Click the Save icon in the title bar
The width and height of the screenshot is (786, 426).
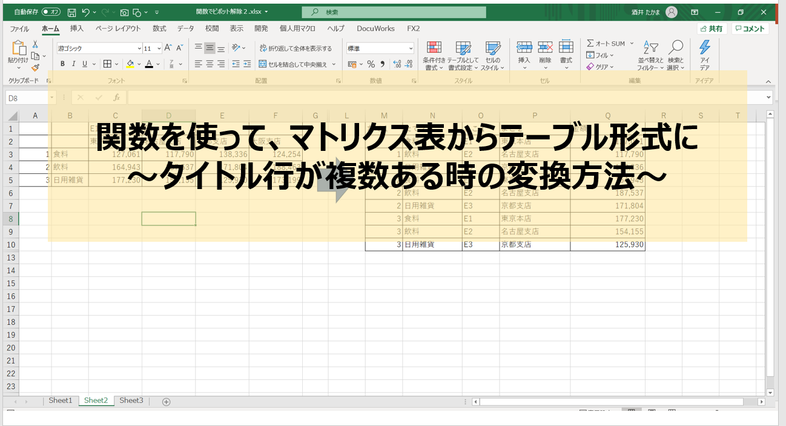click(x=71, y=12)
